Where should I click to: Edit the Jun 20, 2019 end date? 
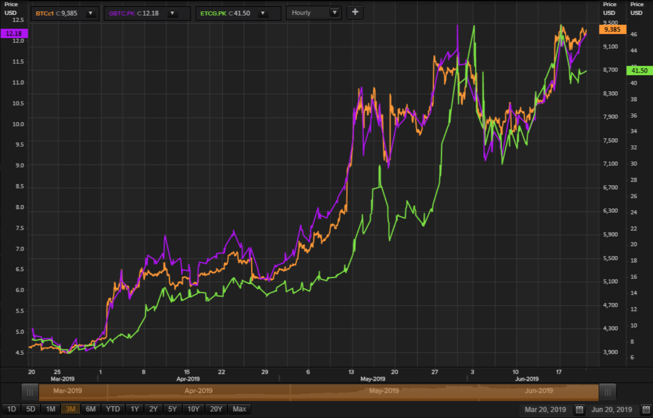(612, 410)
